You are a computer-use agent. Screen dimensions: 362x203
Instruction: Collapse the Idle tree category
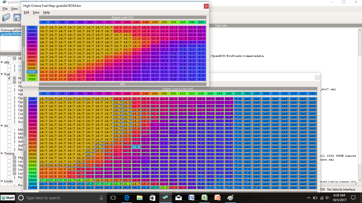click(x=2, y=62)
